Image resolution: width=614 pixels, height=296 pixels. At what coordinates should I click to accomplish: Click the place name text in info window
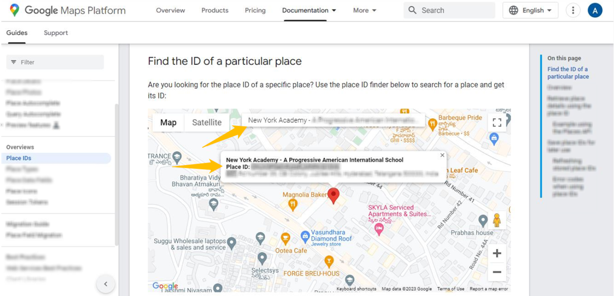pyautogui.click(x=314, y=160)
